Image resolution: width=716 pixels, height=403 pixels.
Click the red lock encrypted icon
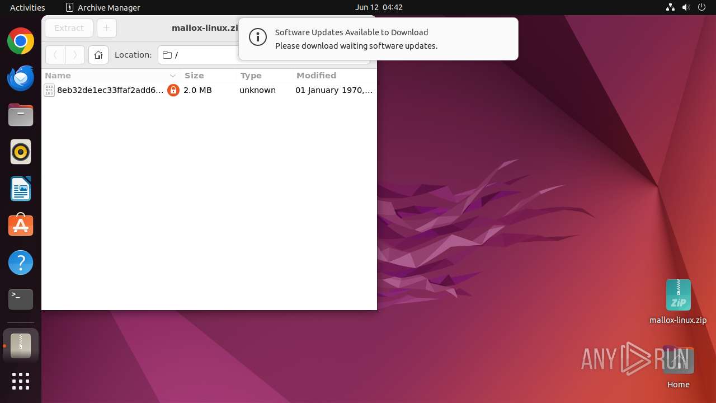point(173,90)
